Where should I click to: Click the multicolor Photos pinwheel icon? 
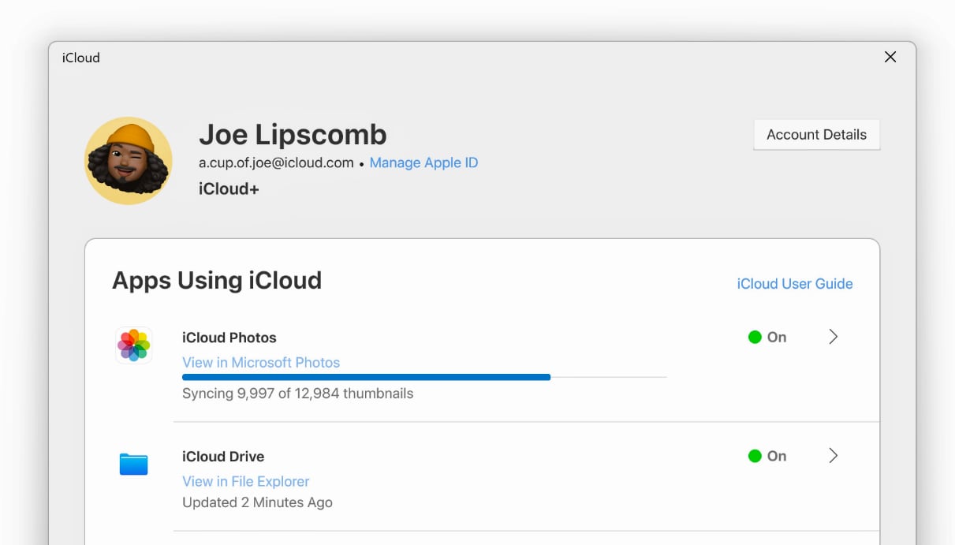click(133, 345)
